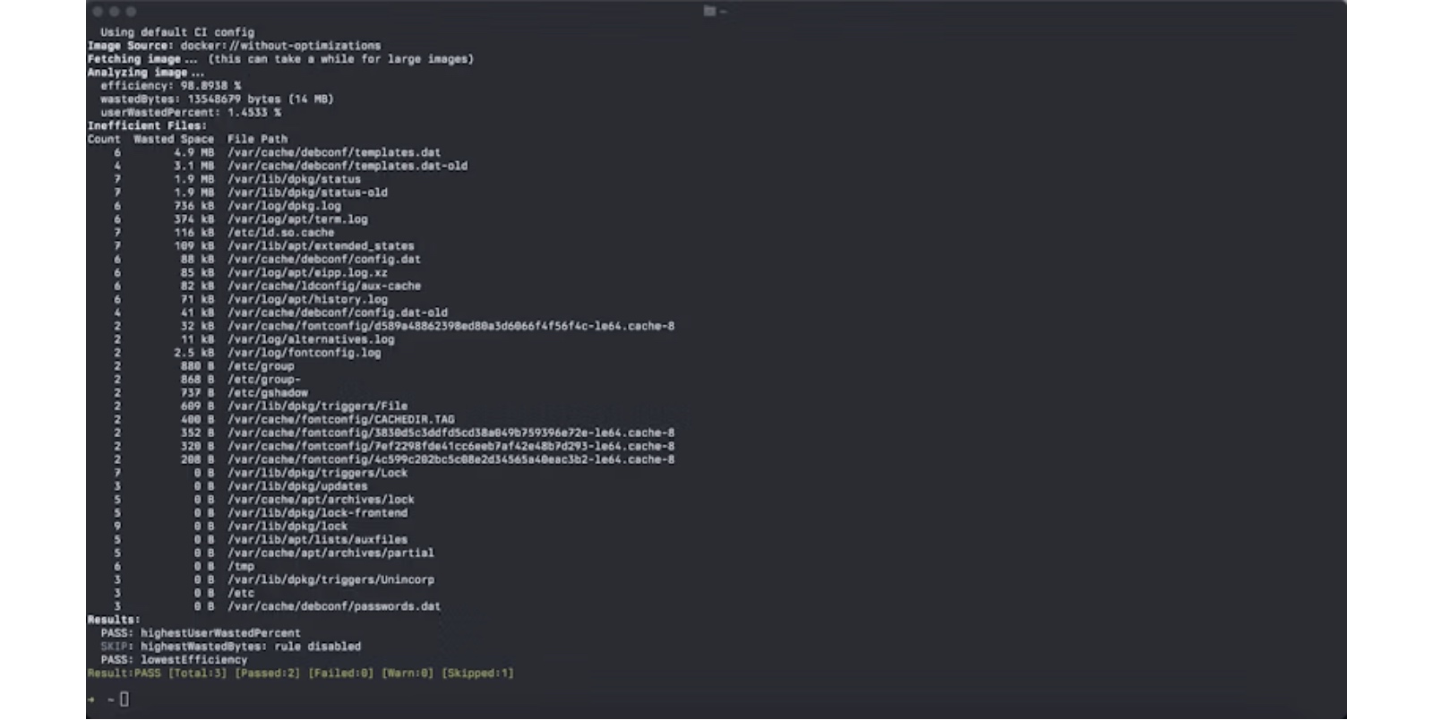
Task: Click the efficiency: 98.8938 % line
Action: click(x=170, y=86)
